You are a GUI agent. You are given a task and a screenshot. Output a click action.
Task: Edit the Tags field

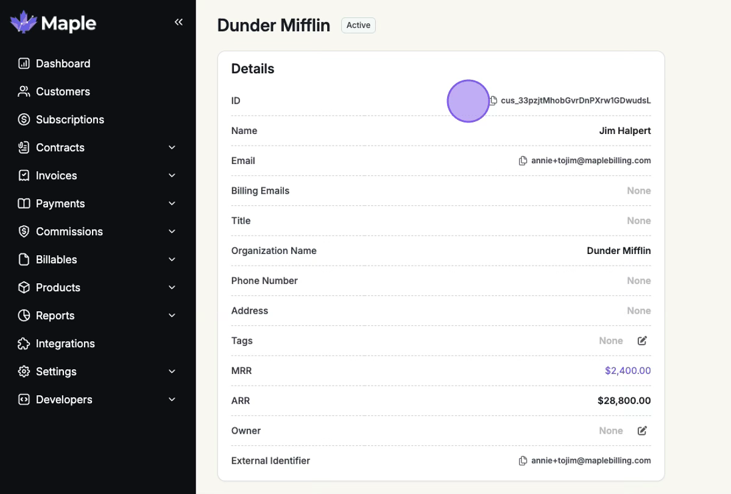point(642,341)
